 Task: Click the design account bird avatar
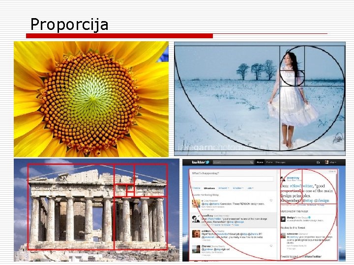tap(283, 219)
